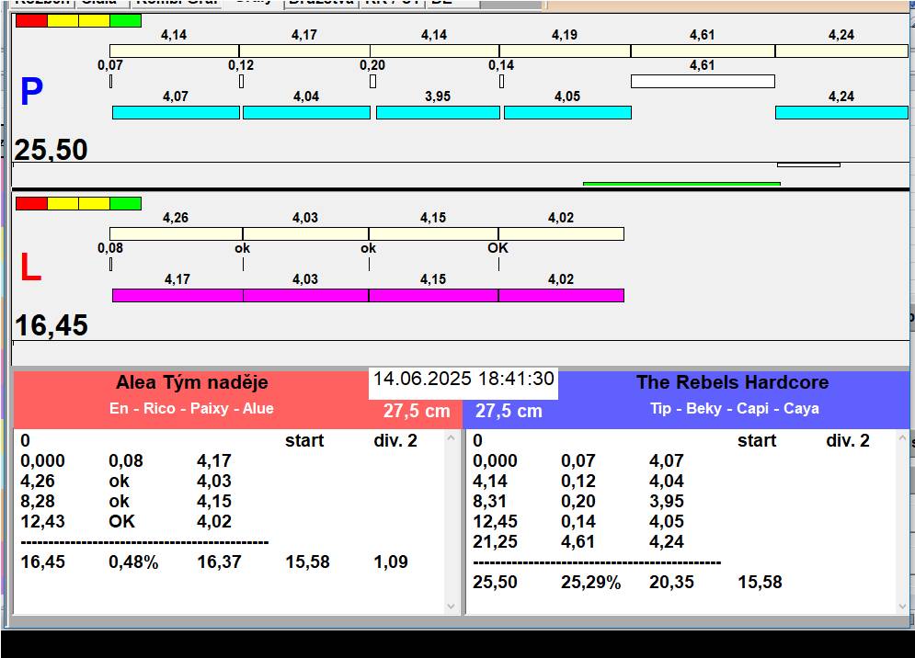915x658 pixels.
Task: Click the blue P lane letter
Action: pos(31,93)
